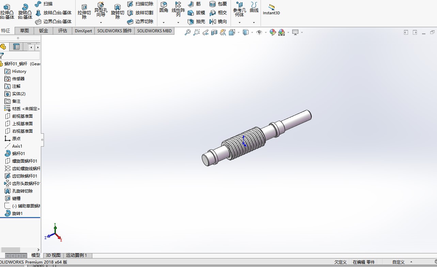Click the display style cube icon
The height and width of the screenshot is (267, 437).
point(246,32)
